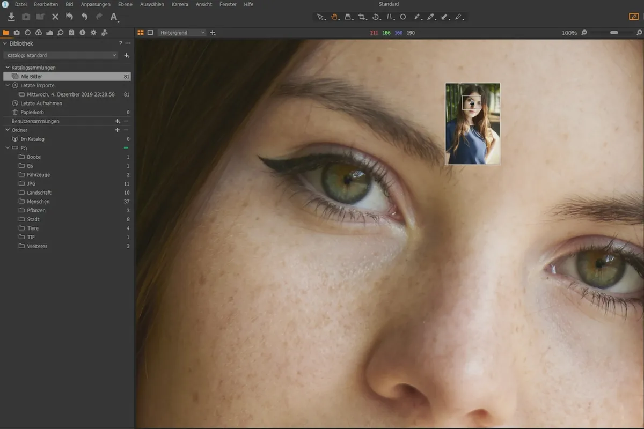
Task: Select the Keystone tool icon
Action: 390,17
